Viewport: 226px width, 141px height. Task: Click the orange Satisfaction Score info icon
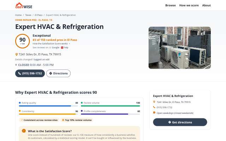pos(24,131)
